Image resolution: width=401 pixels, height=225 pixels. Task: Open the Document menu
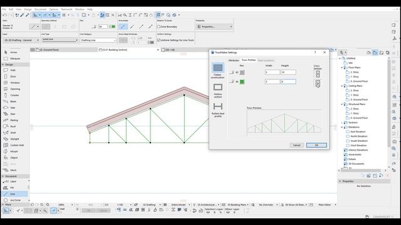click(40, 9)
